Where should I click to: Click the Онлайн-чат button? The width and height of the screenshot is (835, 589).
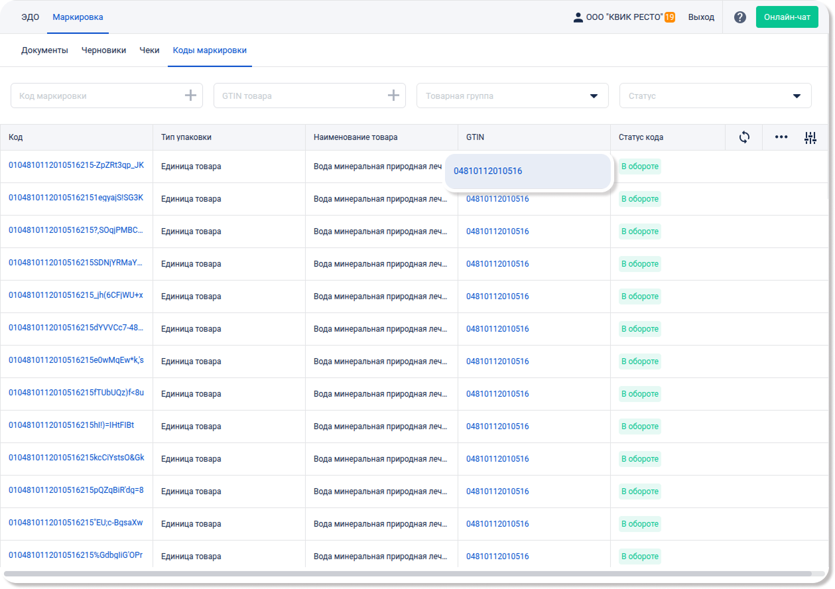[x=787, y=17]
